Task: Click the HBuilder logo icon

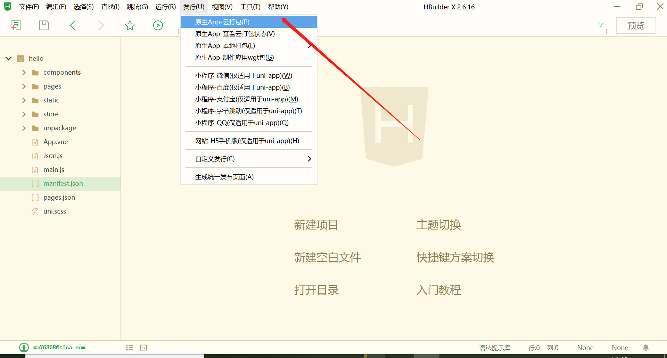Action: pos(7,7)
